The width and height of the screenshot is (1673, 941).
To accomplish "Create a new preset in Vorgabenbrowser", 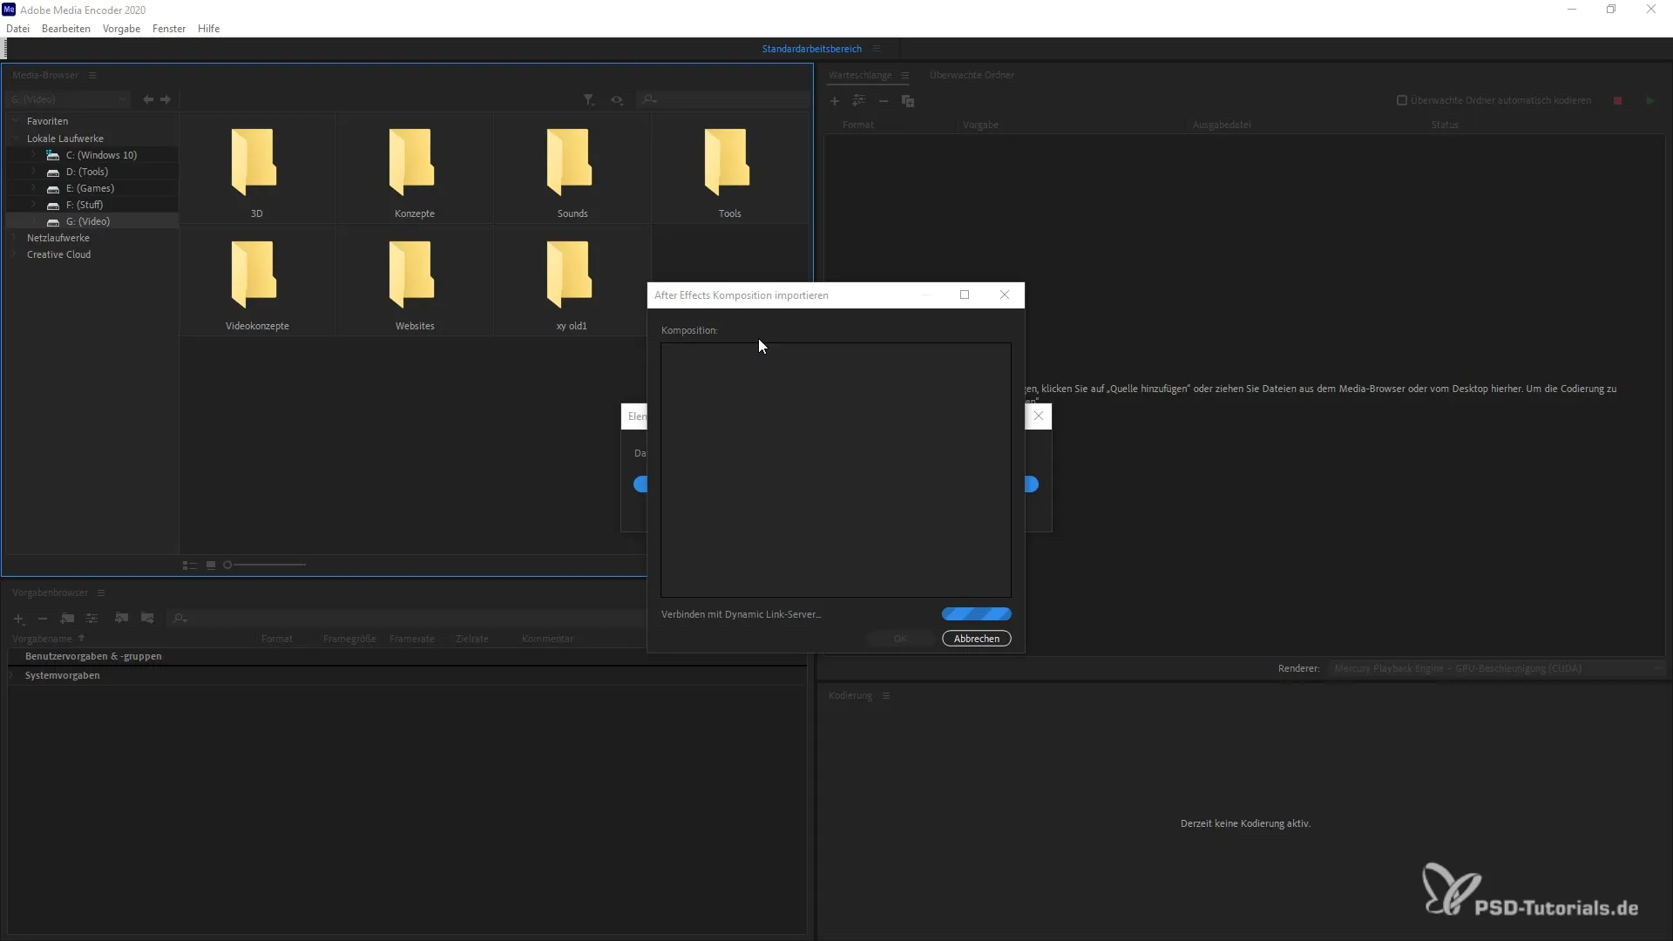I will tap(18, 619).
